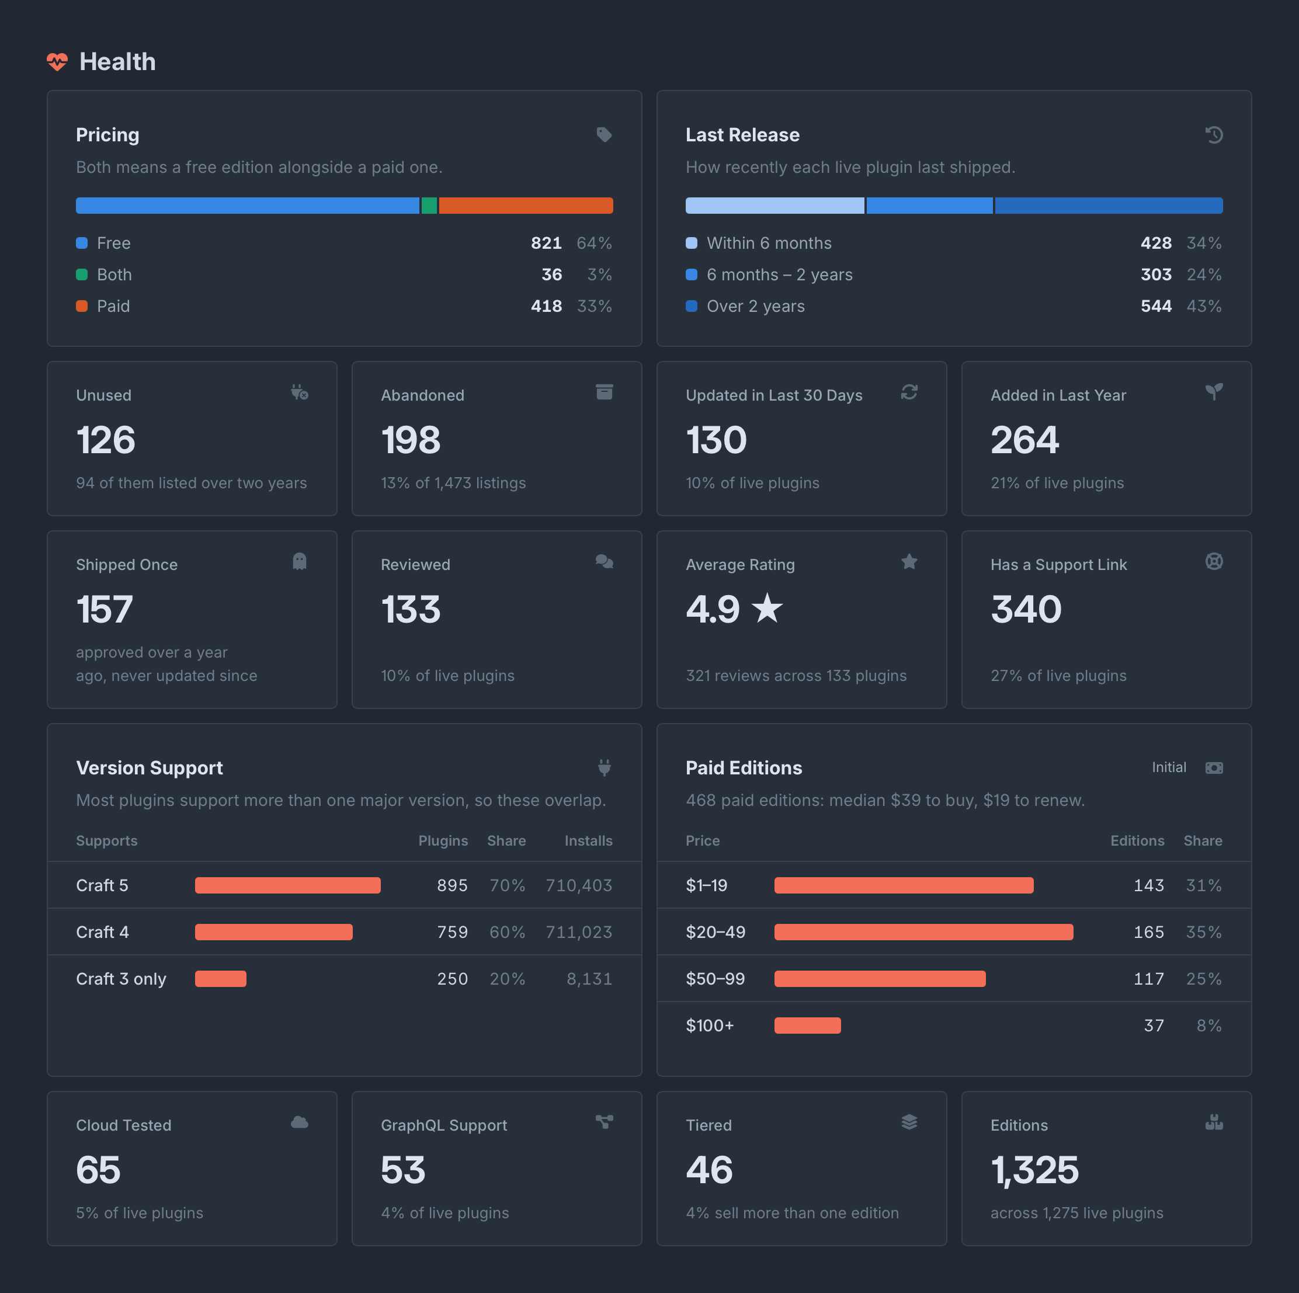
Task: Click the lifebuoy icon on Has a Support Link
Action: [1214, 561]
